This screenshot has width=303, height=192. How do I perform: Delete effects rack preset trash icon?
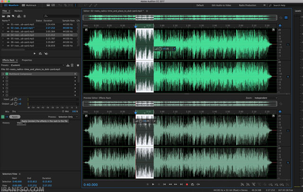click(x=72, y=65)
